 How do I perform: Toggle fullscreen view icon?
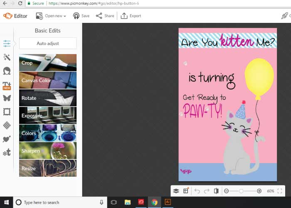tap(280, 191)
